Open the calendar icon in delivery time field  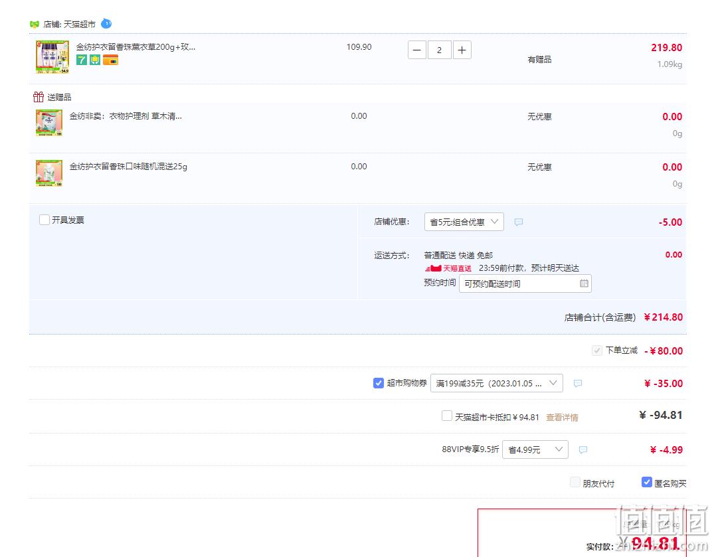tap(584, 283)
